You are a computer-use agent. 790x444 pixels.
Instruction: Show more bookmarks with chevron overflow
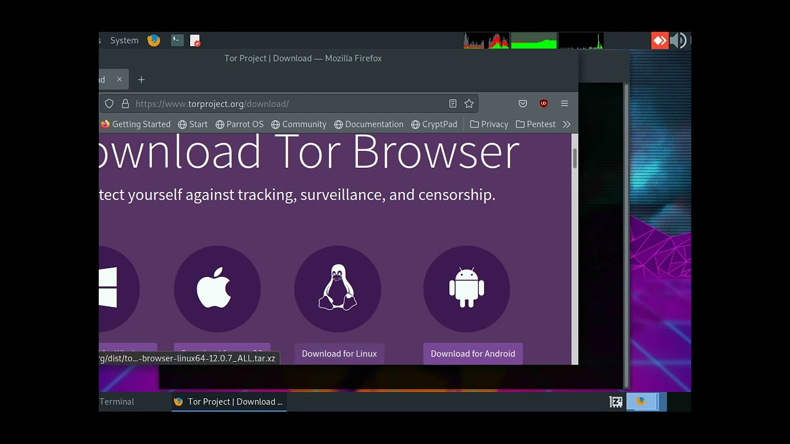(x=567, y=124)
